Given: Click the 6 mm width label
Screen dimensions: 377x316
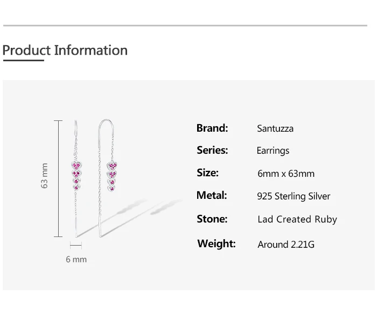Looking at the screenshot, I should coord(76,260).
